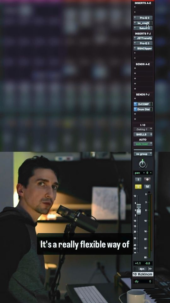
Task: Open the BSAClipper insert plugin
Action: coord(144,49)
